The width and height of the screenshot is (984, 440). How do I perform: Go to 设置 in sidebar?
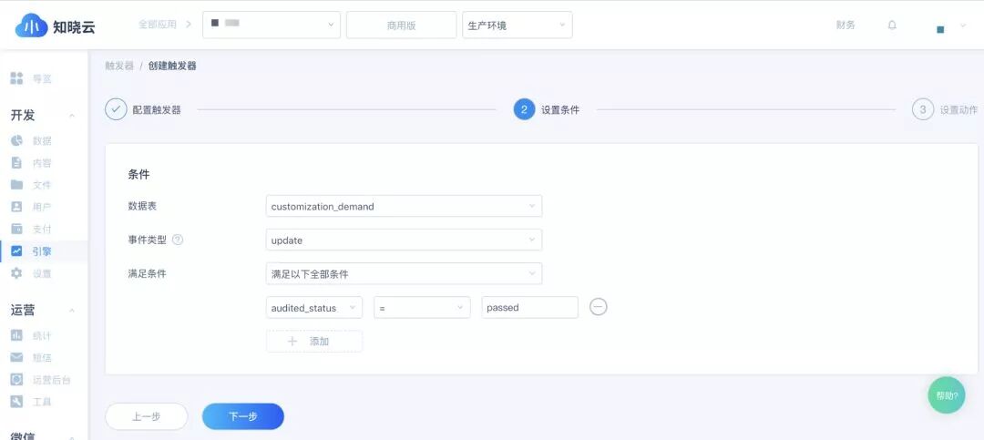42,273
